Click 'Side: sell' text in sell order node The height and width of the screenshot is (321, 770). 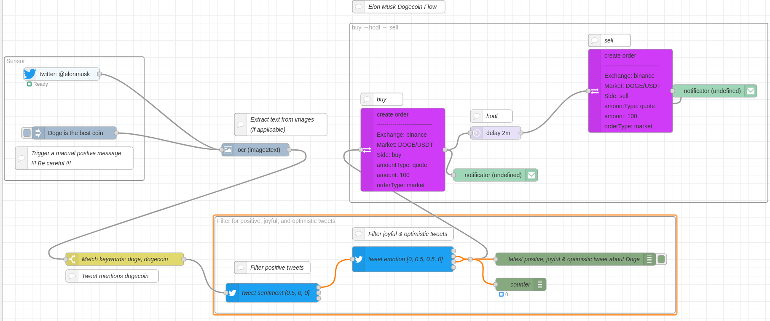click(x=616, y=96)
